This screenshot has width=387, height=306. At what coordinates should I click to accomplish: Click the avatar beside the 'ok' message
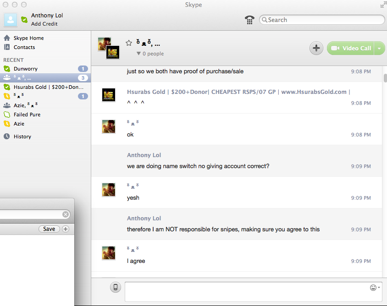[109, 126]
